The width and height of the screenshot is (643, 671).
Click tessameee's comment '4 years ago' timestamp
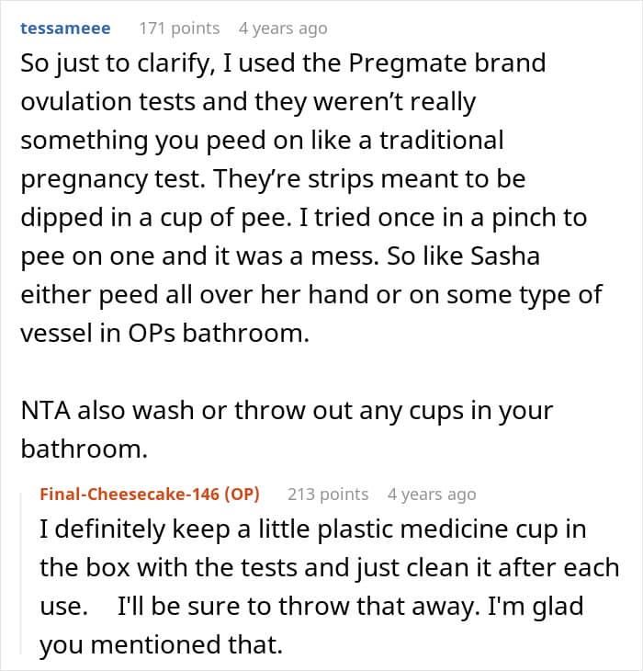[282, 28]
